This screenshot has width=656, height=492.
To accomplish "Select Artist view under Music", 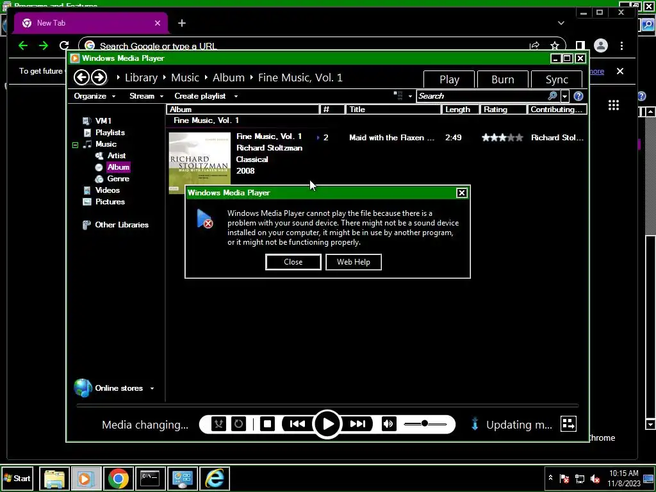I will [117, 156].
